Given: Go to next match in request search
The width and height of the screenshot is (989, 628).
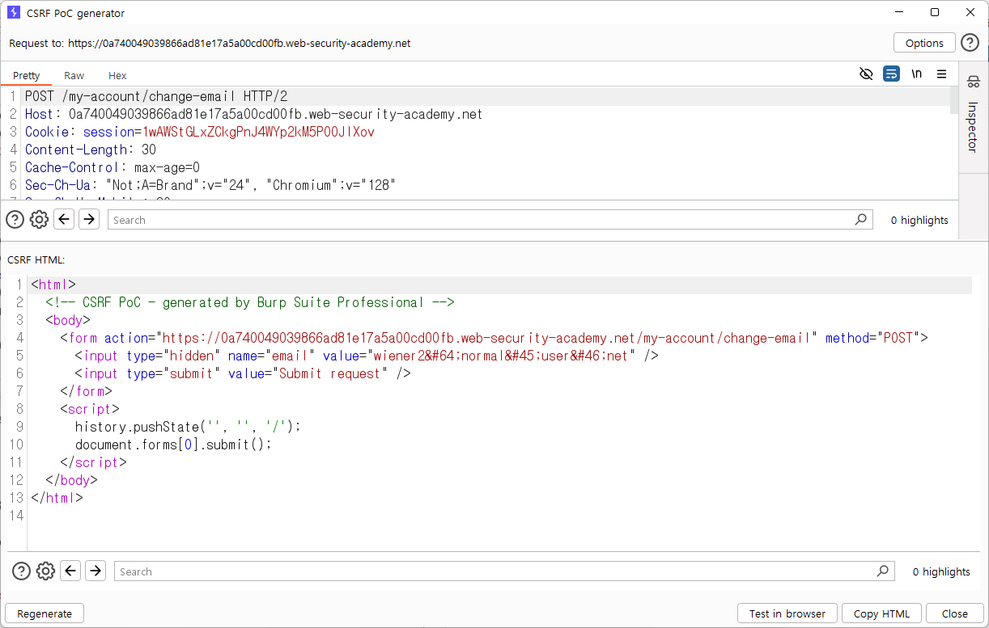Looking at the screenshot, I should point(89,219).
